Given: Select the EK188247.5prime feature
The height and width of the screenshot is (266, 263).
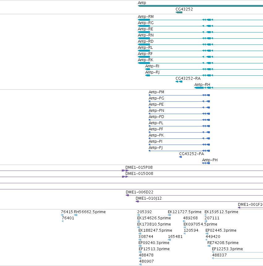Looking at the screenshot, I should [140, 234].
